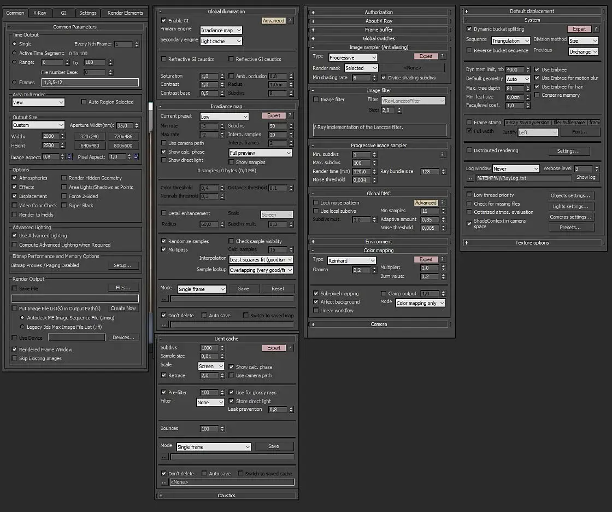Change the Current preset dropdown from Low
This screenshot has width=612, height=512.
pyautogui.click(x=224, y=117)
